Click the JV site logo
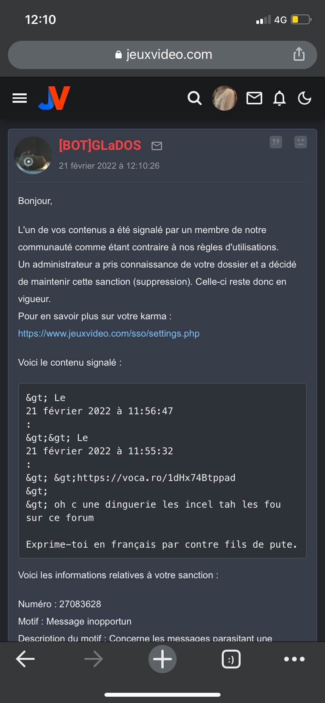Viewport: 325px width, 703px height. [x=54, y=98]
